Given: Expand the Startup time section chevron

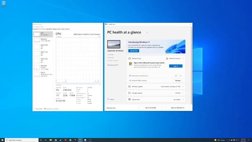Looking at the screenshot, I should click(183, 99).
